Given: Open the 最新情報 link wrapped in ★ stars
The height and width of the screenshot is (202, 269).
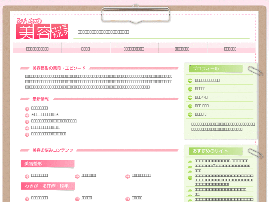Looking at the screenshot, I should pyautogui.click(x=45, y=114).
